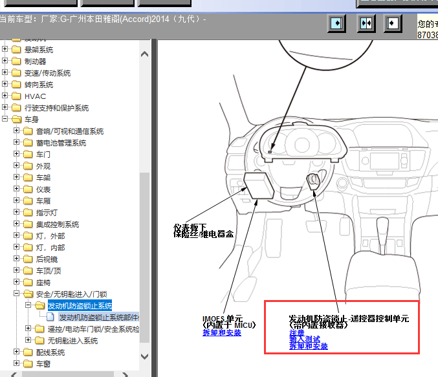
Task: Expand the HVAC tree node
Action: coord(5,96)
